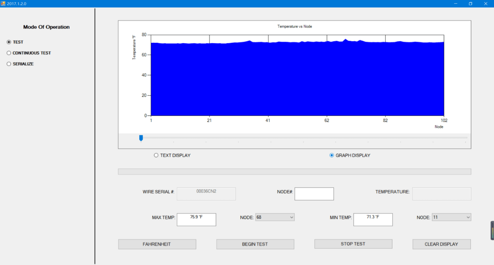The height and width of the screenshot is (265, 494).
Task: Click the application icon in title bar
Action: click(x=3, y=3)
